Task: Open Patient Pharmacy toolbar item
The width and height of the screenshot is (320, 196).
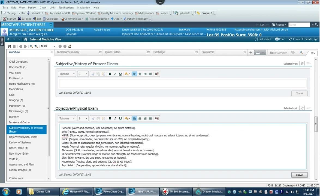Action: [x=135, y=19]
